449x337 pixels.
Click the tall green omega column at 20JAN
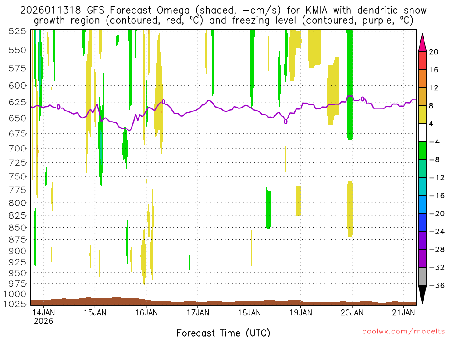click(349, 85)
